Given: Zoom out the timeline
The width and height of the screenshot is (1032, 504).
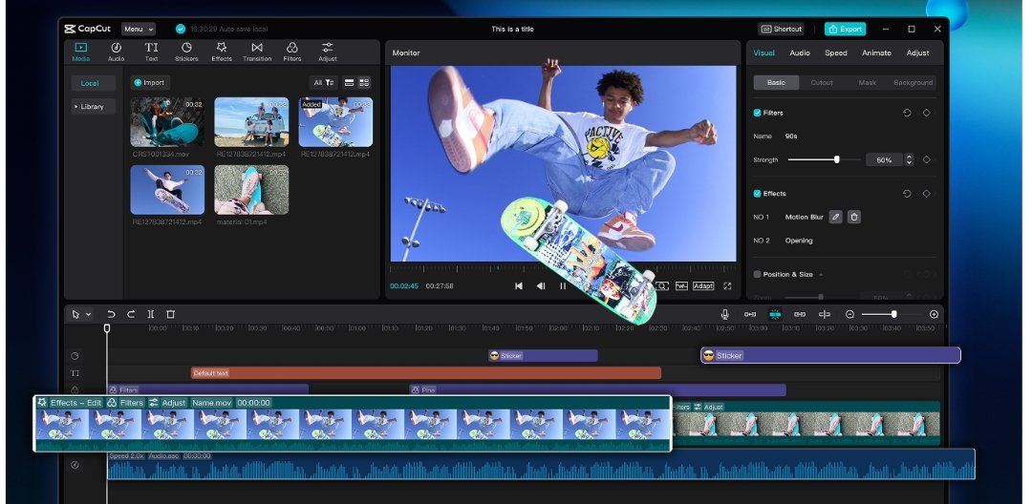Looking at the screenshot, I should tap(849, 315).
